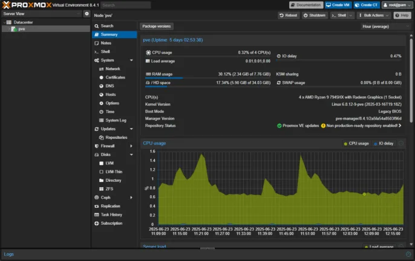Open the Bulk Actions dropdown
This screenshot has width=415, height=261.
[374, 15]
